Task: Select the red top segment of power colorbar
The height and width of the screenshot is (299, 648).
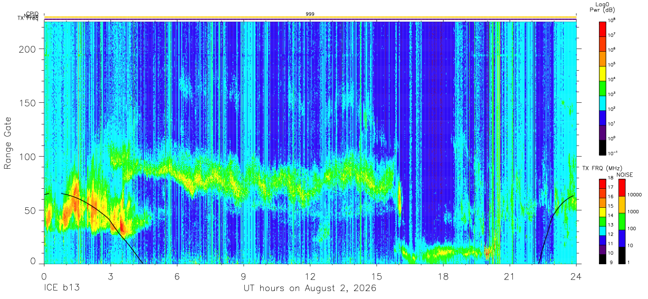Action: (602, 28)
